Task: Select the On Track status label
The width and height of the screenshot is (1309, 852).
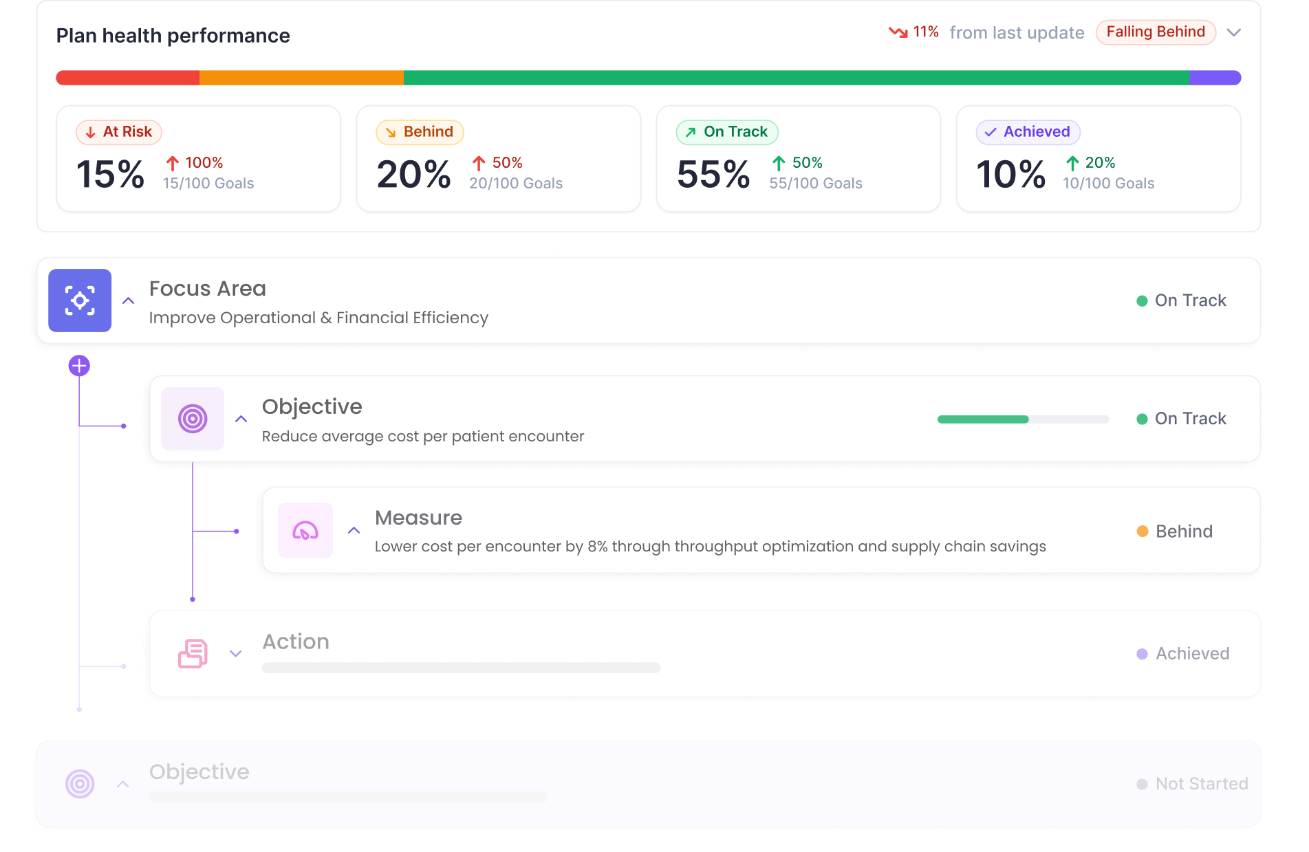Action: click(1190, 301)
